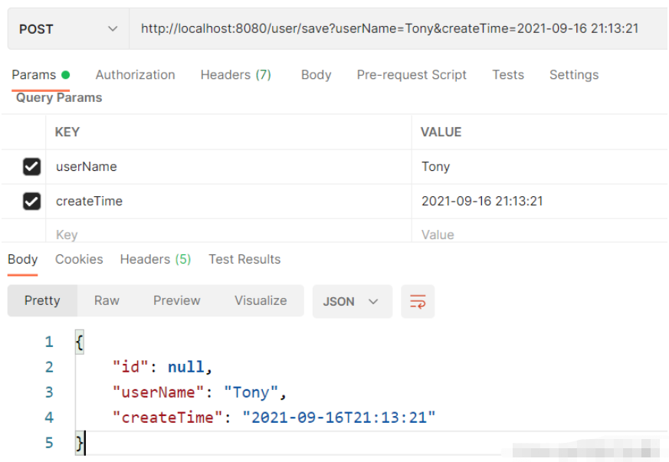Switch to Raw response view
This screenshot has height=462, width=669.
pos(106,300)
